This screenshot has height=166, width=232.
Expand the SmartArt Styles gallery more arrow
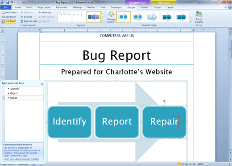191,21
